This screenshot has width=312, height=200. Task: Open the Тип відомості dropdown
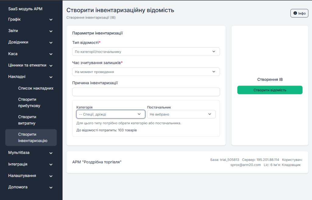point(146,52)
